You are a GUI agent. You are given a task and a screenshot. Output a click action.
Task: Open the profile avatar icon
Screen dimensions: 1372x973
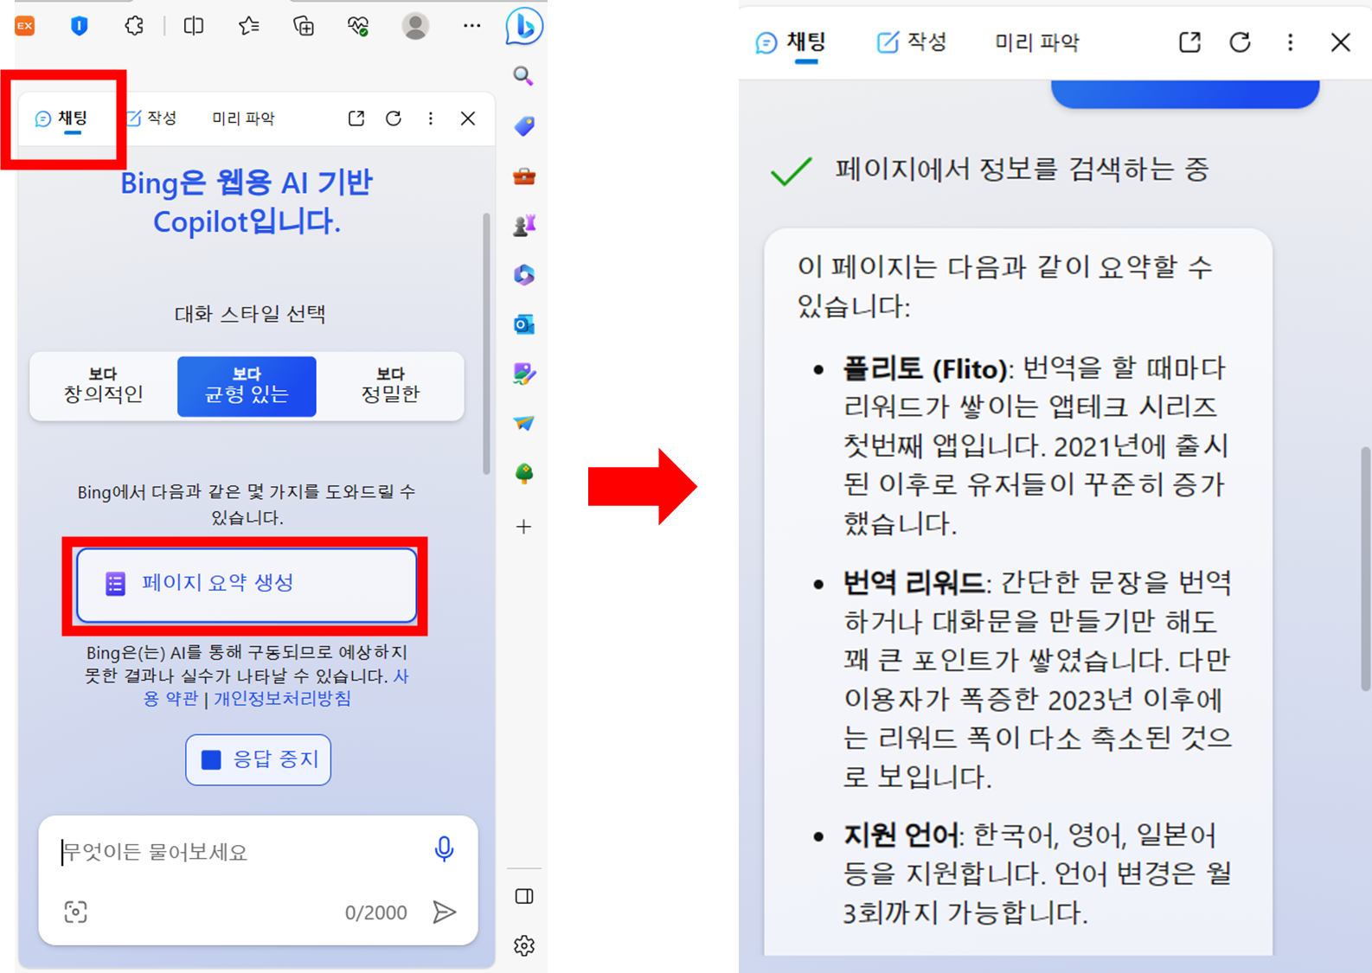(415, 26)
